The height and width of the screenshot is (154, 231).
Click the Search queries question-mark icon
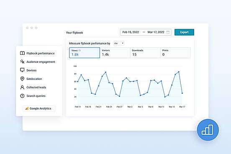[22, 96]
